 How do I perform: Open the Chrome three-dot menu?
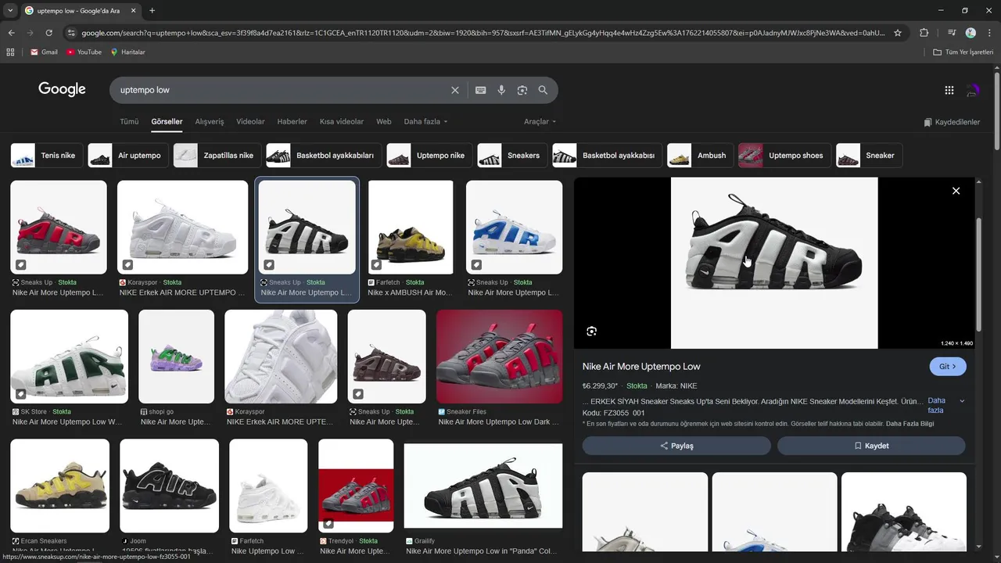[988, 33]
